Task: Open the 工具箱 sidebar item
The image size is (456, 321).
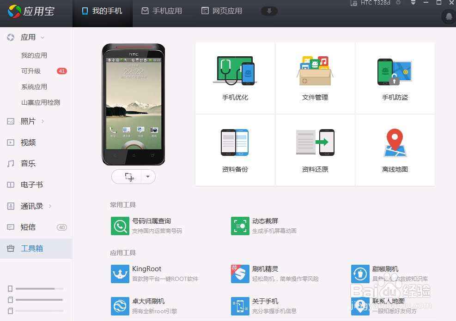Action: point(36,249)
